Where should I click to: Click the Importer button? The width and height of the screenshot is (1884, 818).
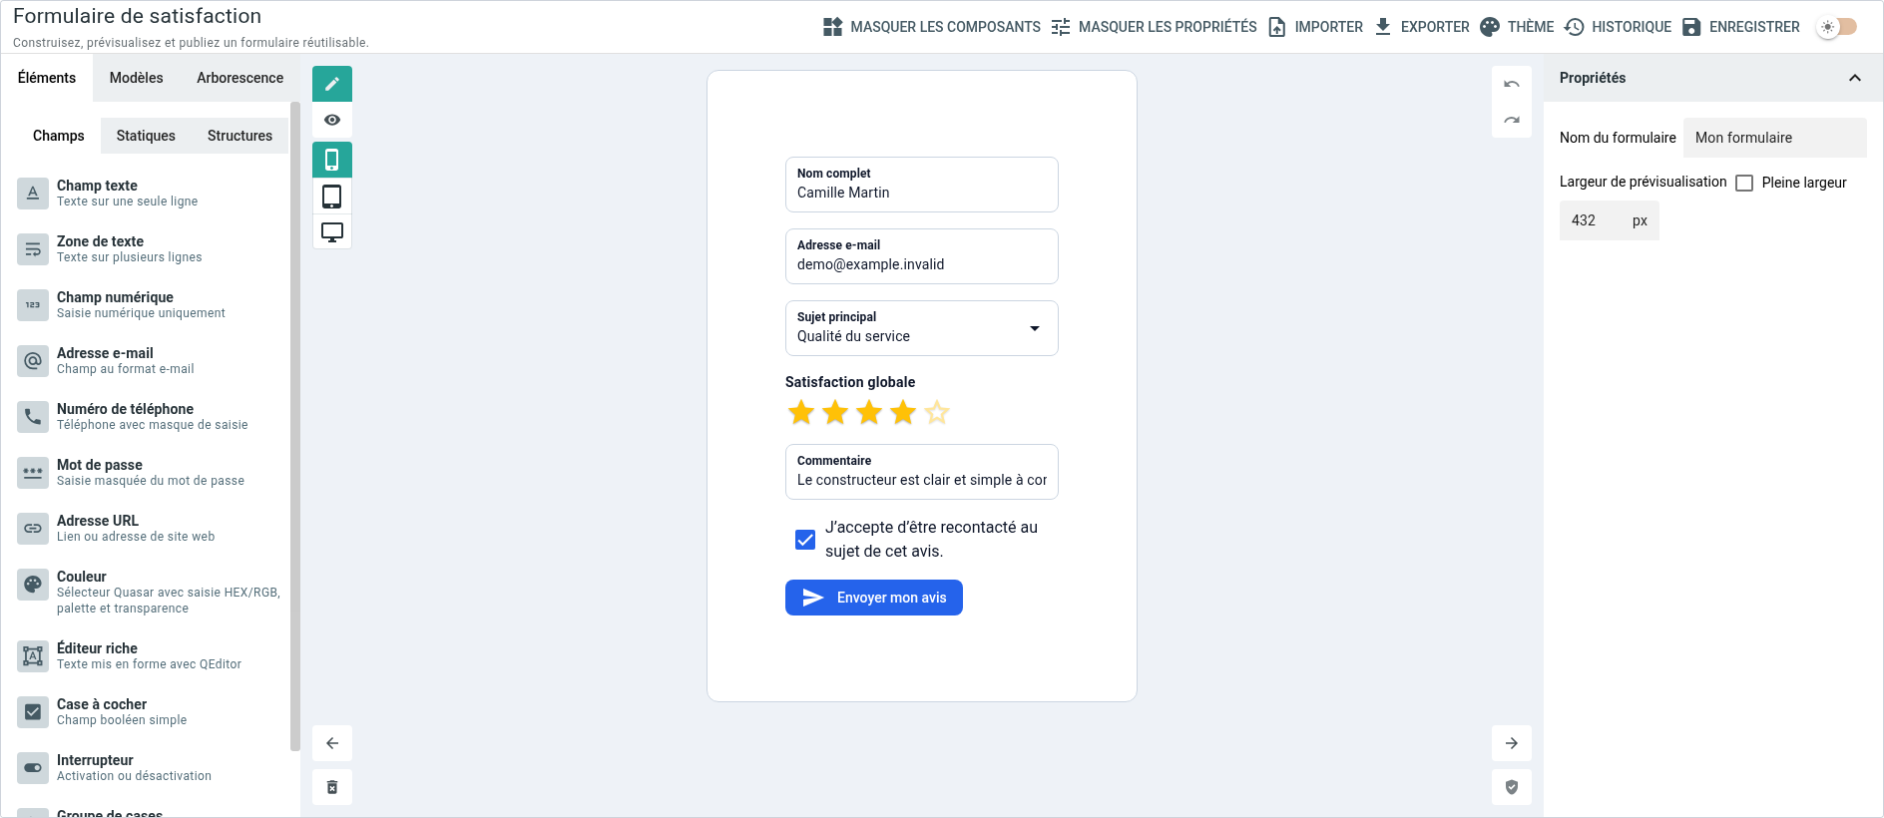pos(1315,27)
